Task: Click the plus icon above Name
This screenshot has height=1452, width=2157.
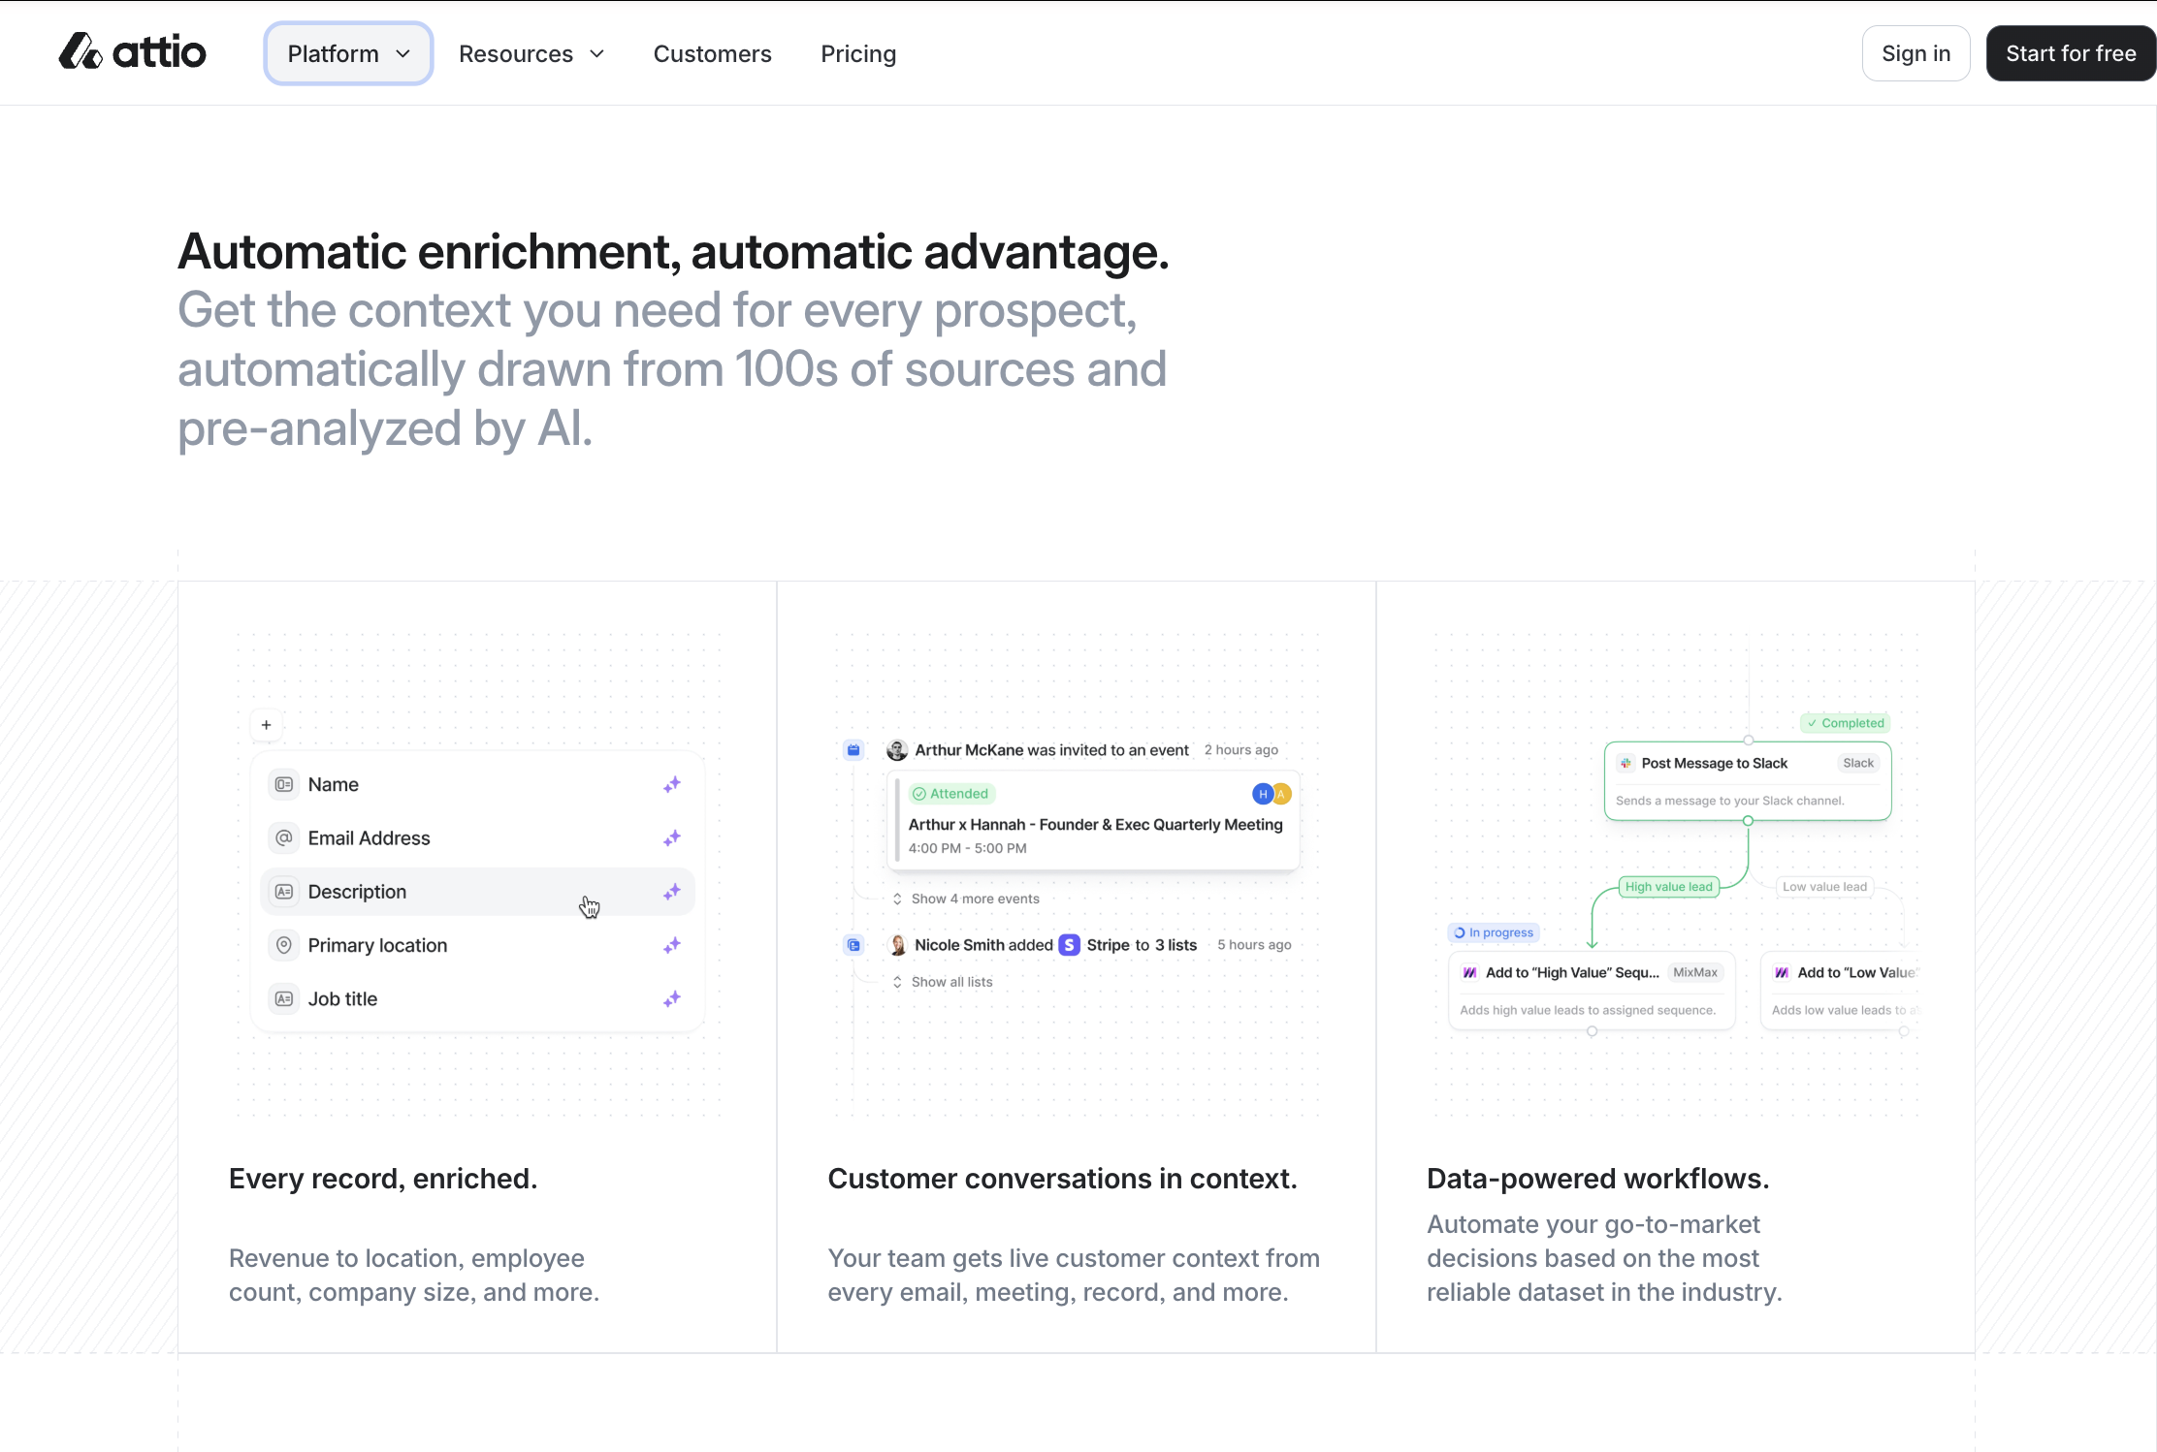Action: (266, 725)
